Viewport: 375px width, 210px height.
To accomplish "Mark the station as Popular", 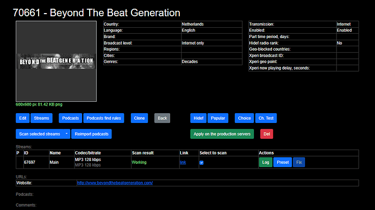I will coord(218,118).
